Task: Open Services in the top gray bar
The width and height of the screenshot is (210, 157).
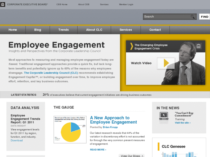Action: 104,4
